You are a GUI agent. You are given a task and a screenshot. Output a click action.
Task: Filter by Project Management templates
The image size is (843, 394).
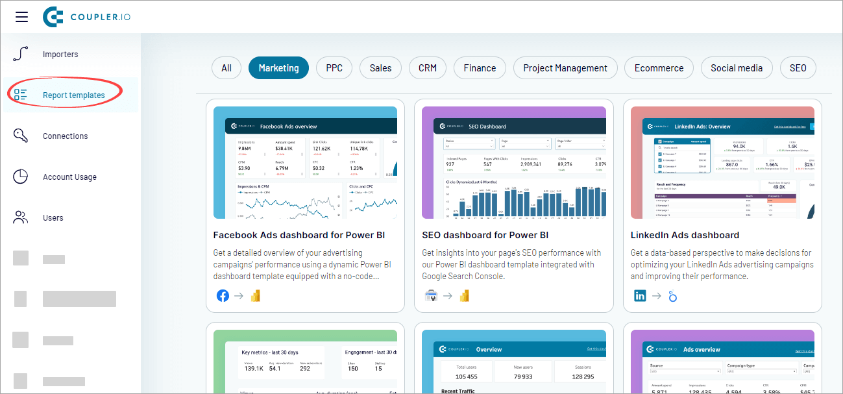(565, 68)
